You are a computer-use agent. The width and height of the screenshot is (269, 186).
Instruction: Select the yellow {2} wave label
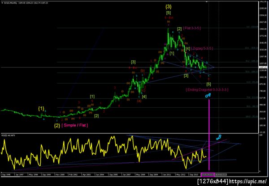(57, 126)
